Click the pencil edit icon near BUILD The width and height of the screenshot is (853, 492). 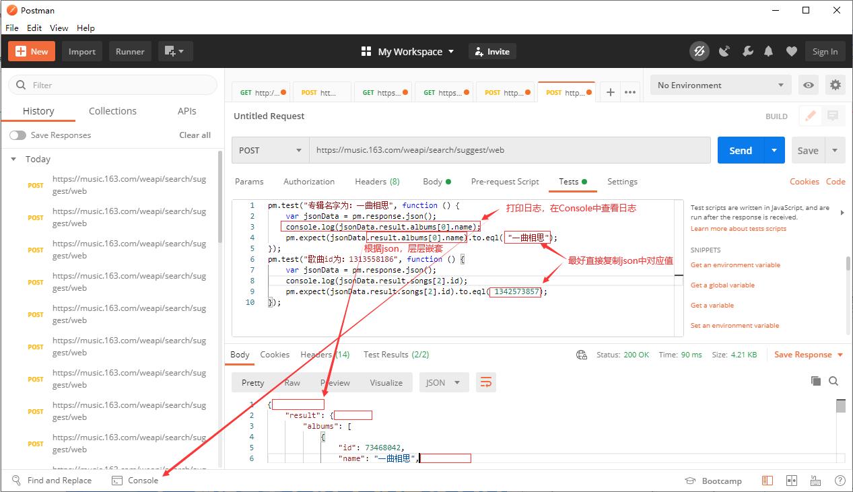pos(811,116)
